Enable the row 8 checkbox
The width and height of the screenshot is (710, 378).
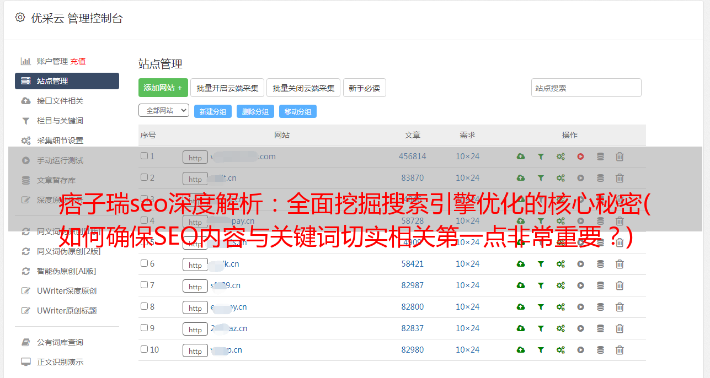(x=144, y=306)
